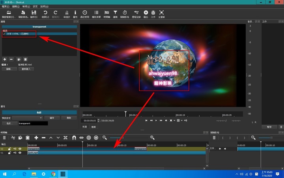Viewport: 284px width, 178px height.
Task: Copy filters using the copy icon
Action: point(19,59)
